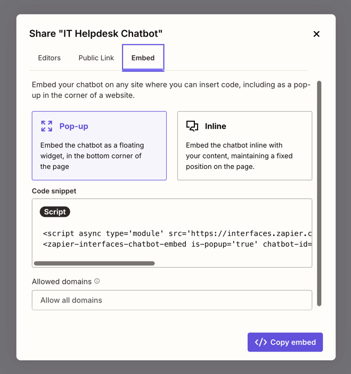The width and height of the screenshot is (351, 374).
Task: Click the Inline chat bubbles icon
Action: point(192,126)
